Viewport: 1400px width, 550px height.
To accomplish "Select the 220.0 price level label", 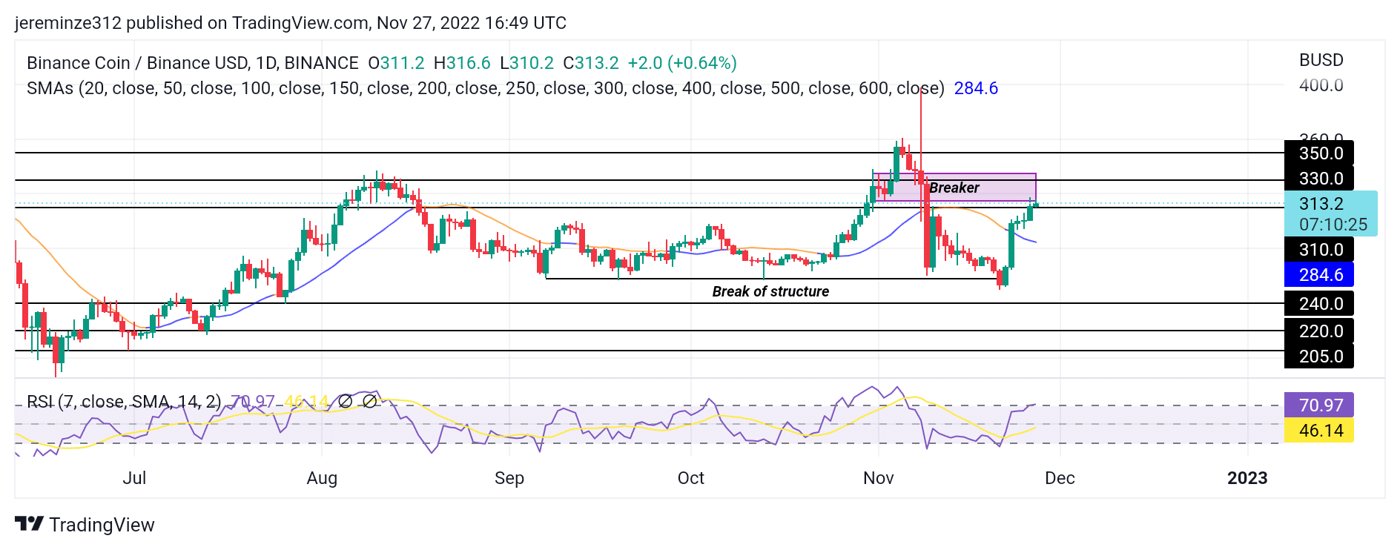I will [1319, 331].
